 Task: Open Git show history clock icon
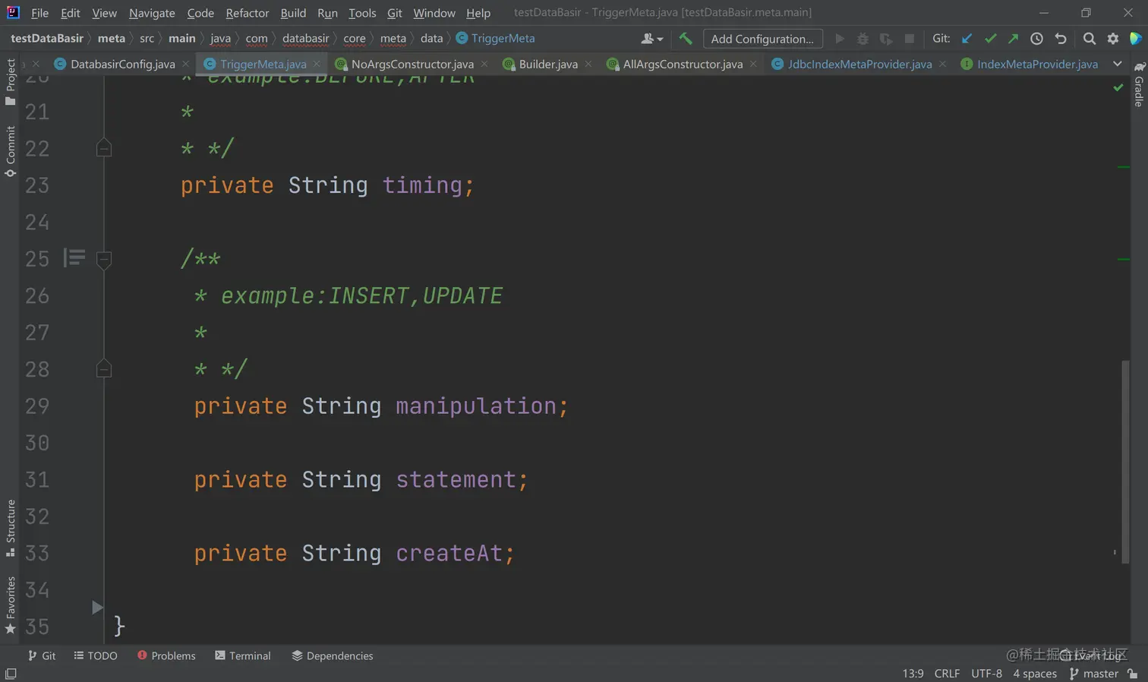click(x=1036, y=39)
